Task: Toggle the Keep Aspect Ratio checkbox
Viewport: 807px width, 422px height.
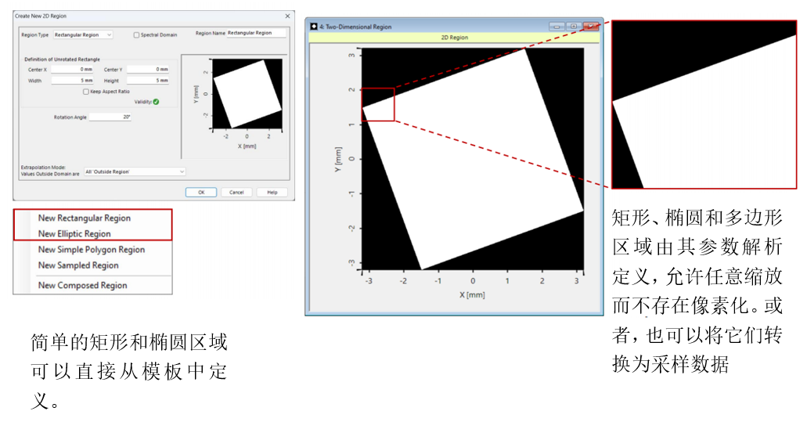Action: tap(86, 92)
